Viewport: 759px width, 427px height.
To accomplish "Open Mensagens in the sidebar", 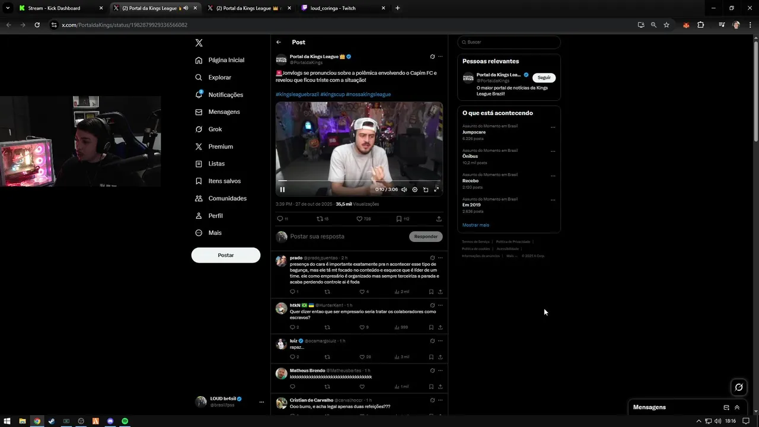I will coord(217,111).
